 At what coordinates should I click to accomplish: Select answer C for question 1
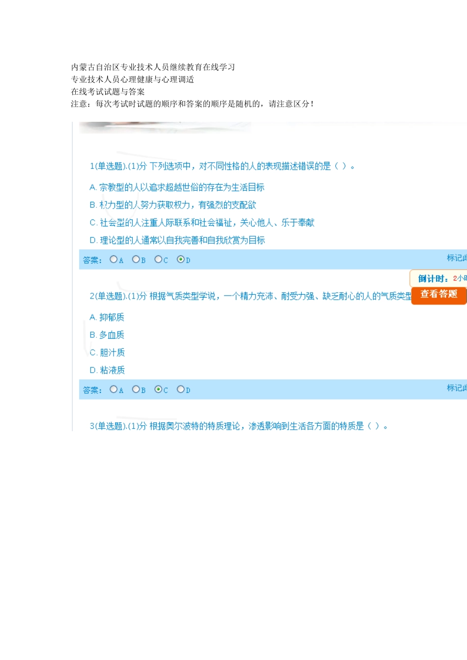(x=158, y=259)
